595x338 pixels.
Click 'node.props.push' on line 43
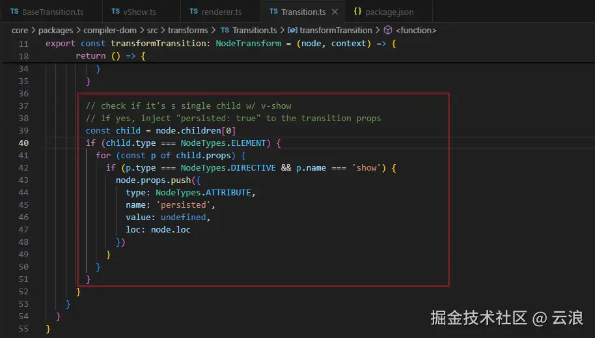tap(153, 180)
